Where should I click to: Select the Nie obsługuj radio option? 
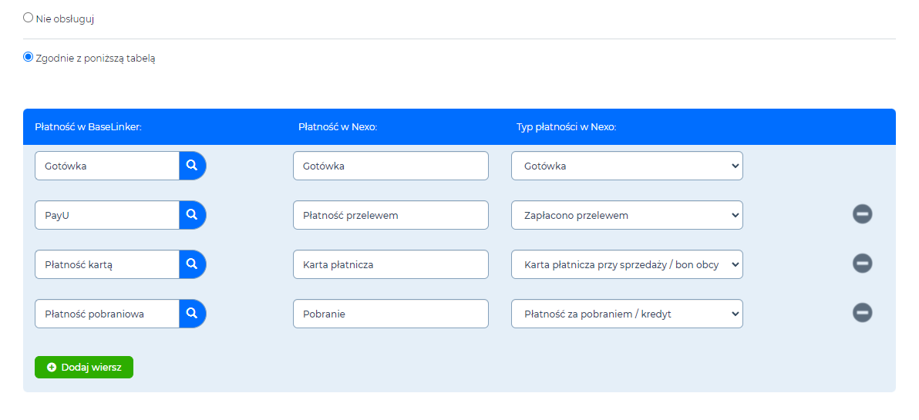click(x=28, y=18)
